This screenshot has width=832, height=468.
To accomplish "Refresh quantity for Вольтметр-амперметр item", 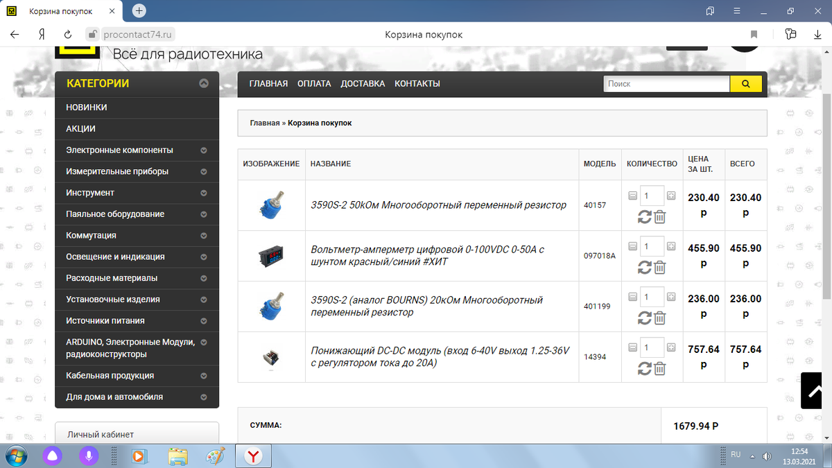I will point(644,267).
